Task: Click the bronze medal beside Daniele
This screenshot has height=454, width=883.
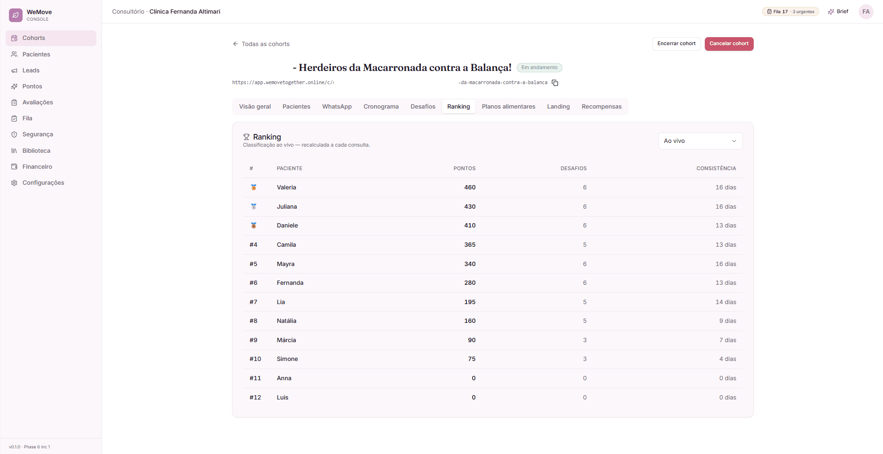Action: click(253, 226)
